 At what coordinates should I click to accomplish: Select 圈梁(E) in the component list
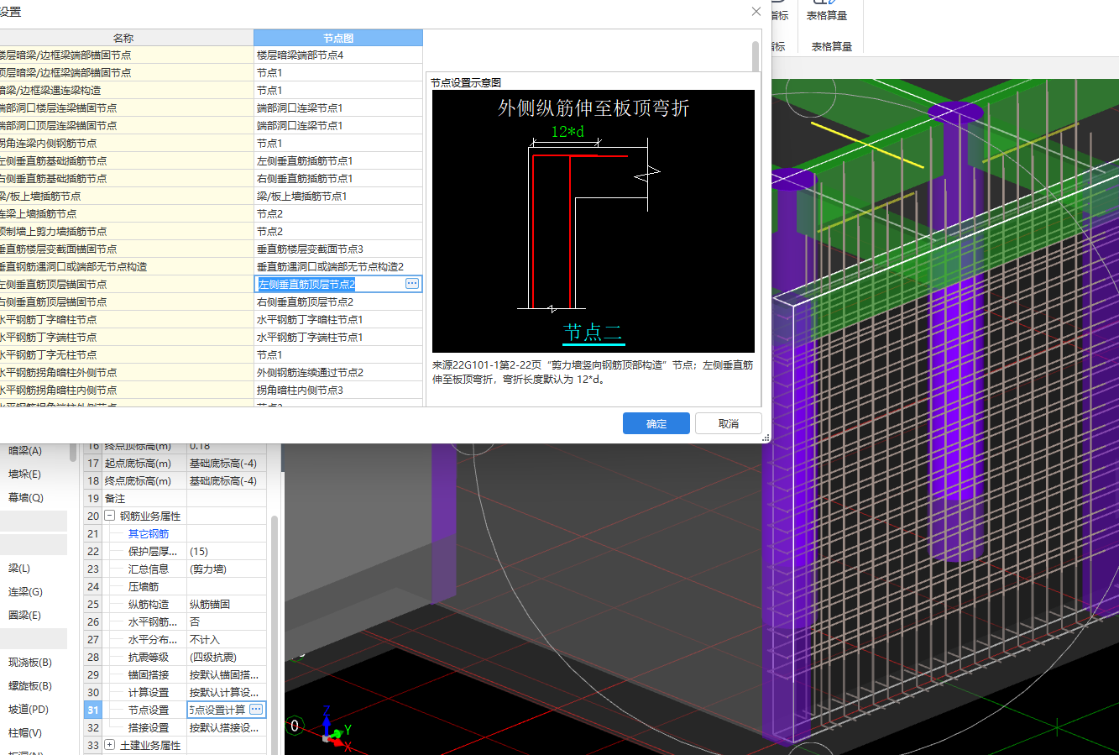pos(25,616)
